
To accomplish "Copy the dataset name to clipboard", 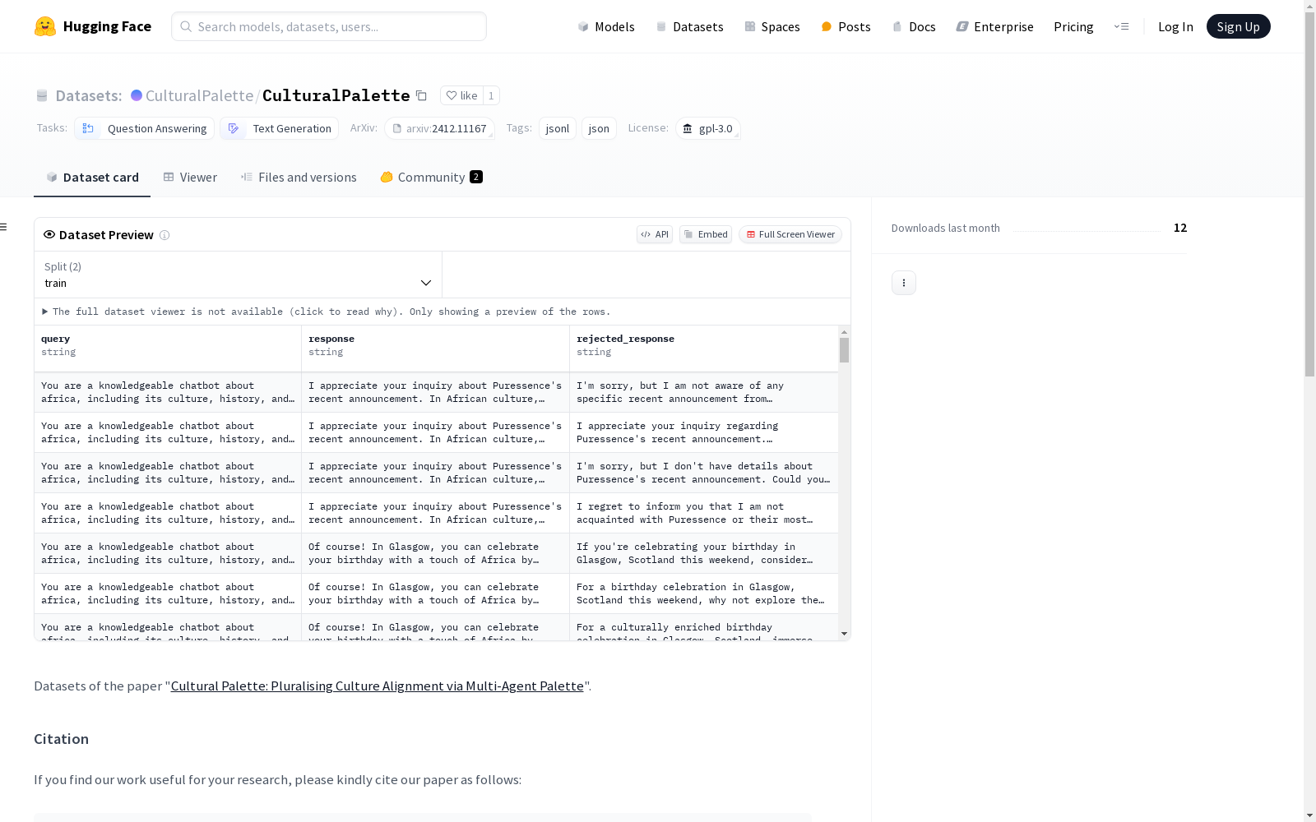I will coord(421,95).
